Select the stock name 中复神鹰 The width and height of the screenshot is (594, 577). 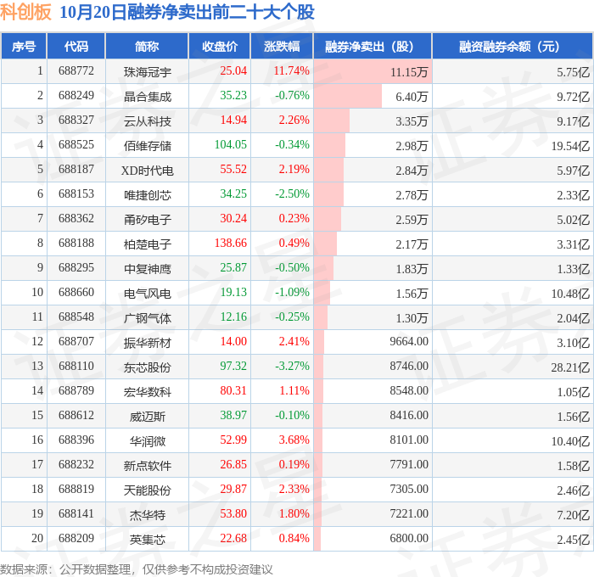[148, 269]
